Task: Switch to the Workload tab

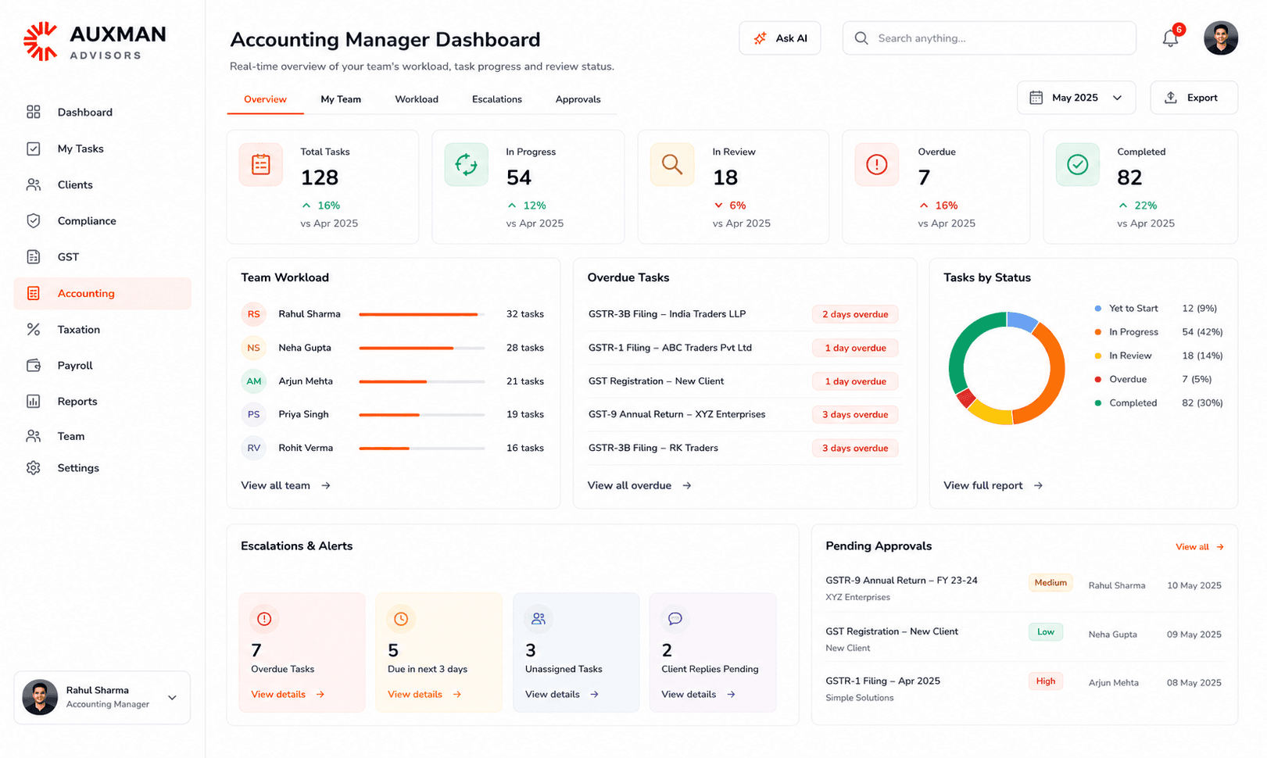Action: tap(417, 99)
